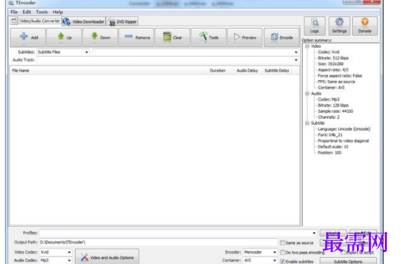Open the Settings gear button

coord(339,26)
